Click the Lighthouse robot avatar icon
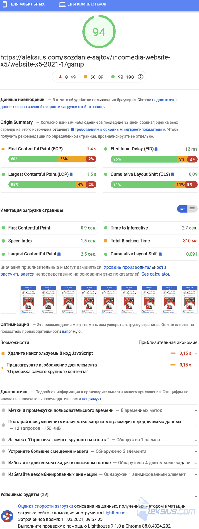199x529 pixels. [x=7, y=516]
